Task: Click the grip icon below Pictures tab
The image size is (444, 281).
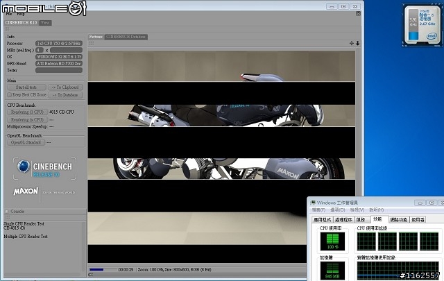Action: coord(92,43)
